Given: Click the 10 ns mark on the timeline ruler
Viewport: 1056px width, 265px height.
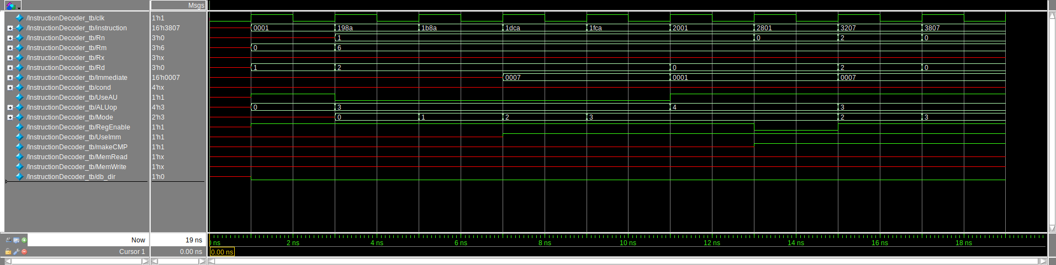Looking at the screenshot, I should coord(628,243).
